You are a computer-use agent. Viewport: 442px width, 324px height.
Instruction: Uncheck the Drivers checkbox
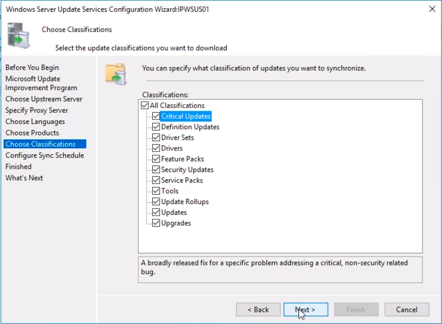point(156,148)
